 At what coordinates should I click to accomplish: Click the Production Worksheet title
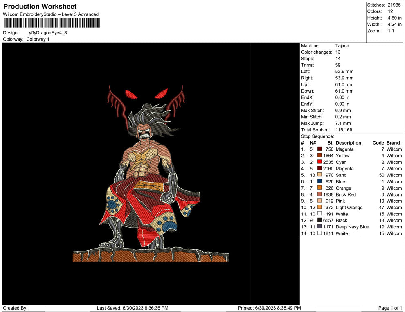coord(40,7)
